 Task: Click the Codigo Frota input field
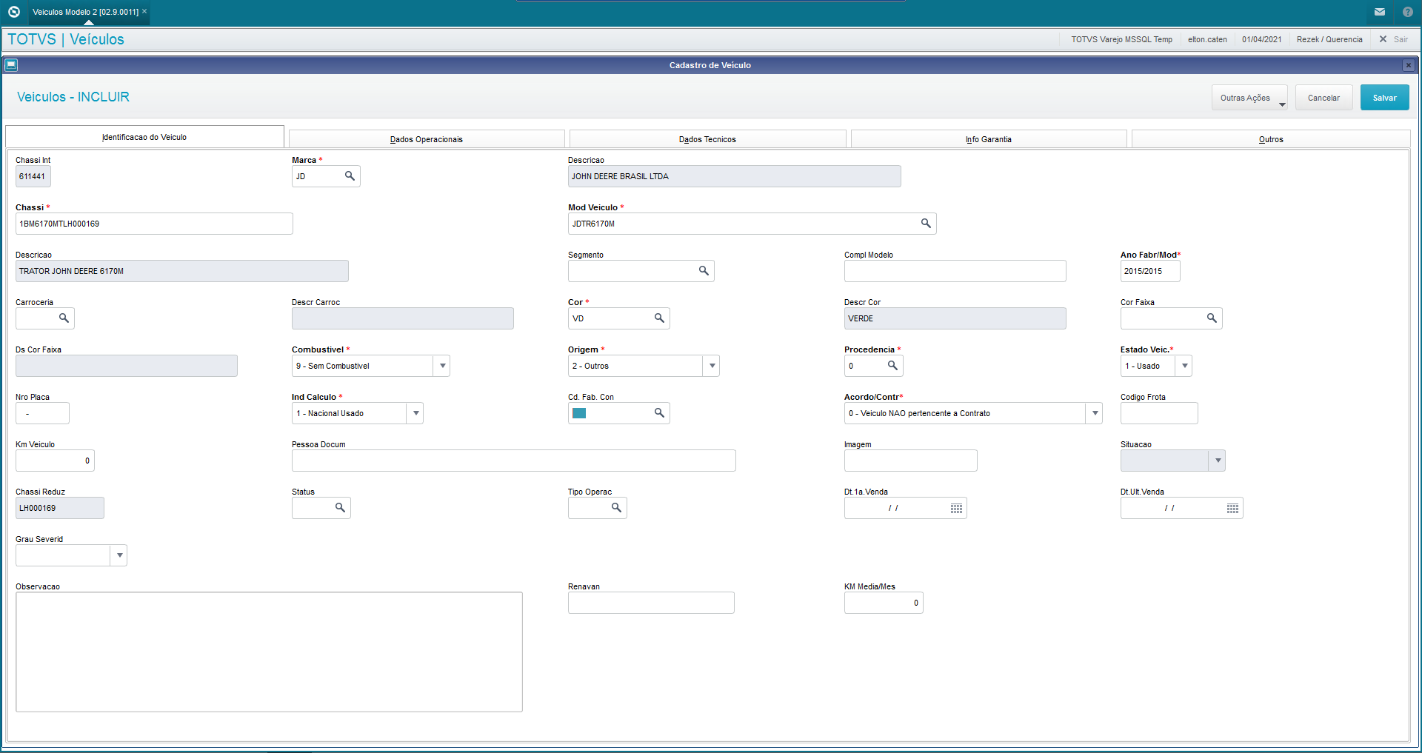pos(1159,413)
